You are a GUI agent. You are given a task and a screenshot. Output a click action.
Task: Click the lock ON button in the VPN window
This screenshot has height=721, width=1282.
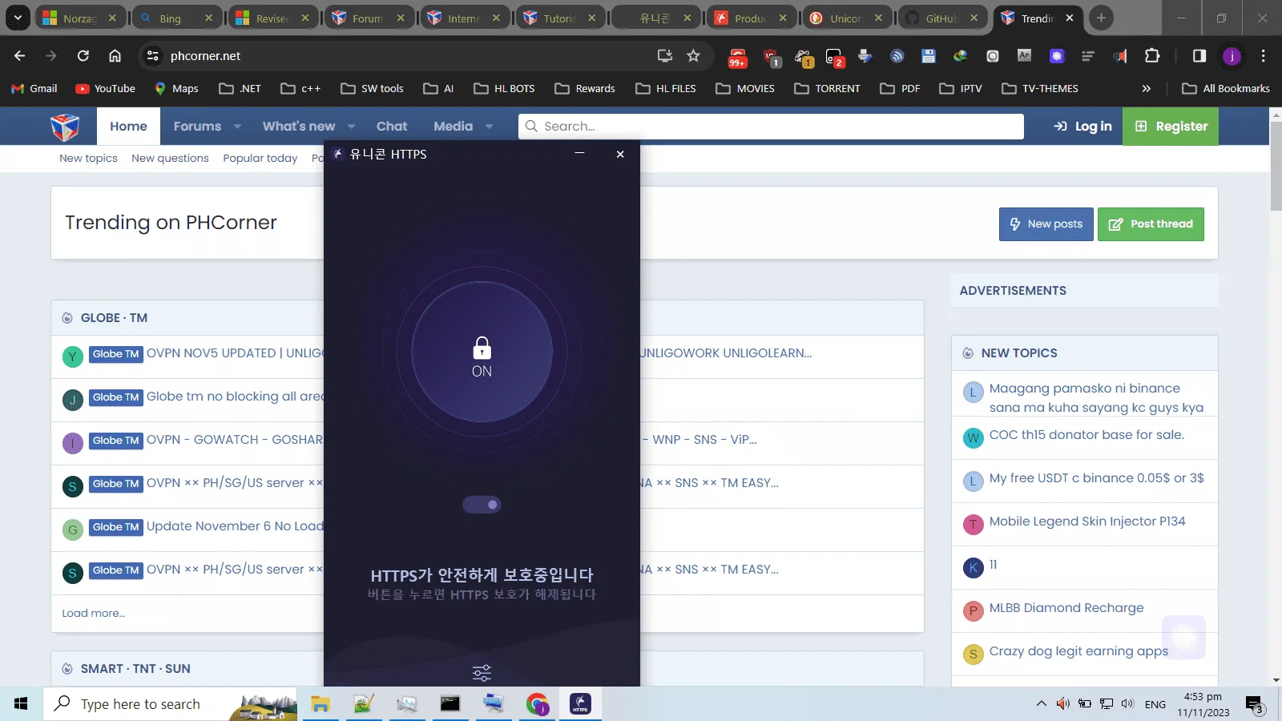pos(482,352)
